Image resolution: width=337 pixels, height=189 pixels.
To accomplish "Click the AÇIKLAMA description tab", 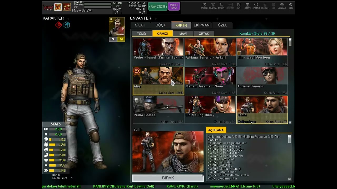I will [x=216, y=130].
